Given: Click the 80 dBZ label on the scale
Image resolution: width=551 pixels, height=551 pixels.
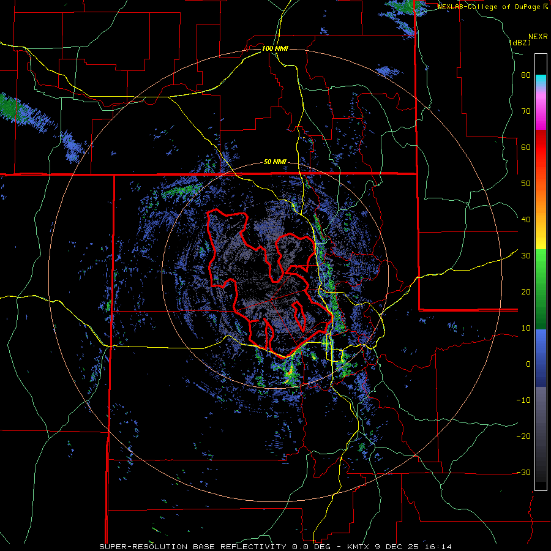Looking at the screenshot, I should (x=526, y=75).
